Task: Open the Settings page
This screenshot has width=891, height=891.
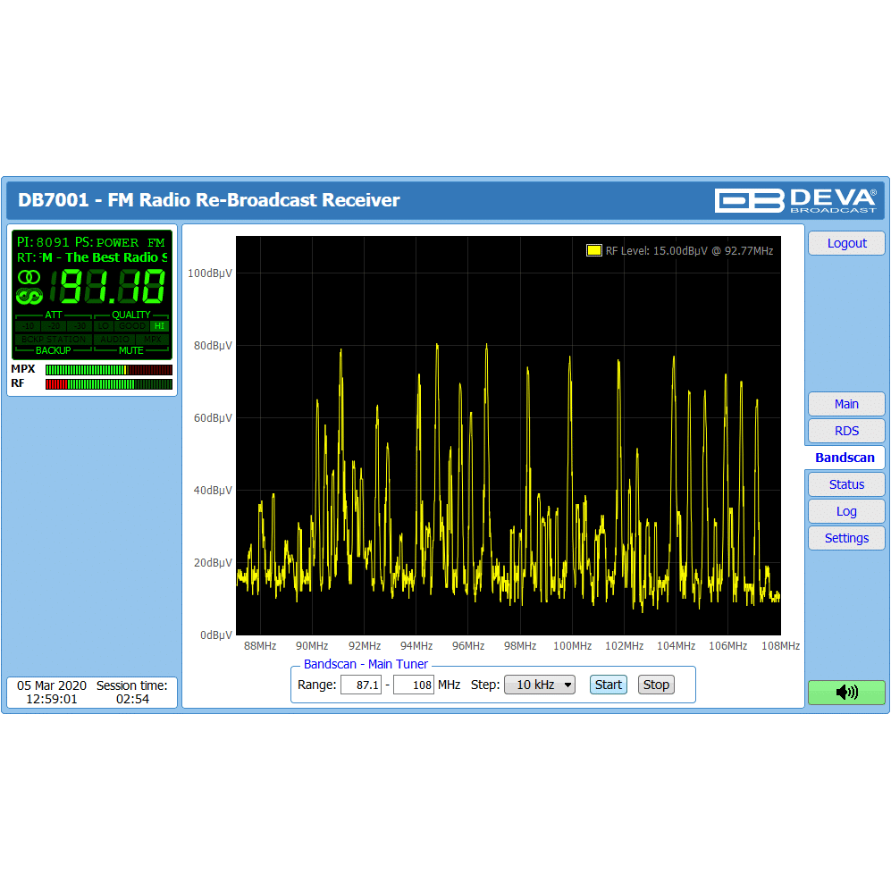Action: (845, 538)
